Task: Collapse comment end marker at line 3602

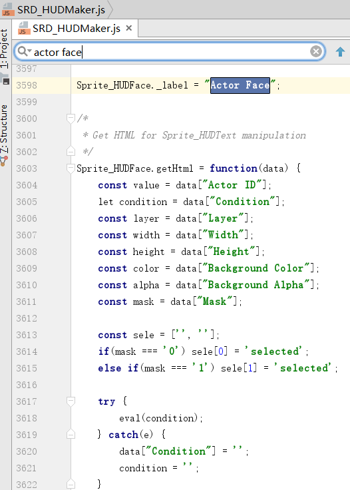Action: click(x=71, y=152)
